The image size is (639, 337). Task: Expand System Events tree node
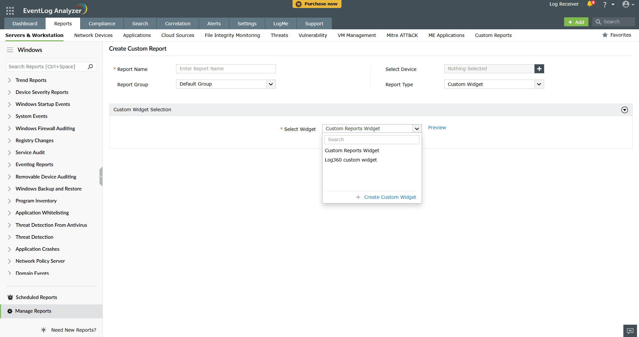click(9, 116)
